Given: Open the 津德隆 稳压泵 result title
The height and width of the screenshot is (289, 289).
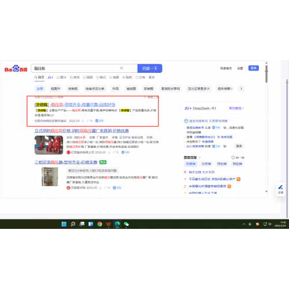Looking at the screenshot, I should [75, 105].
